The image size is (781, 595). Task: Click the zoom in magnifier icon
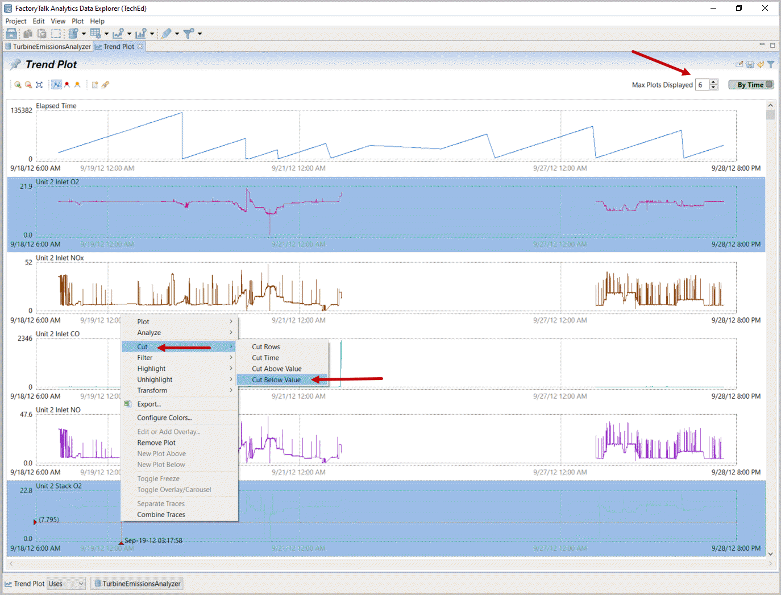pos(18,85)
